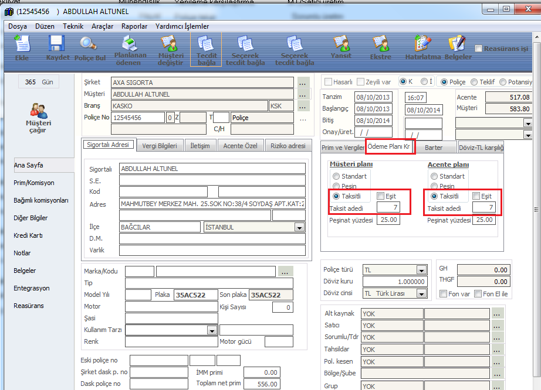The width and height of the screenshot is (541, 390).
Task: Open the Raporlar menu
Action: [x=134, y=26]
